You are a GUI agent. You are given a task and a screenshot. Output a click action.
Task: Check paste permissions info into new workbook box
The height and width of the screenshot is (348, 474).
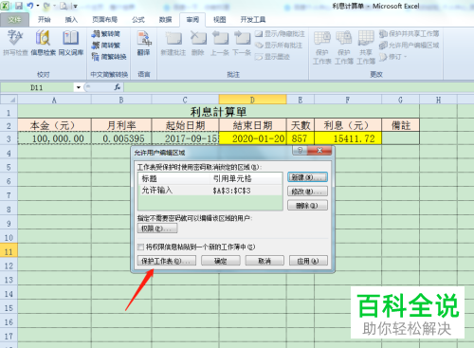click(141, 247)
